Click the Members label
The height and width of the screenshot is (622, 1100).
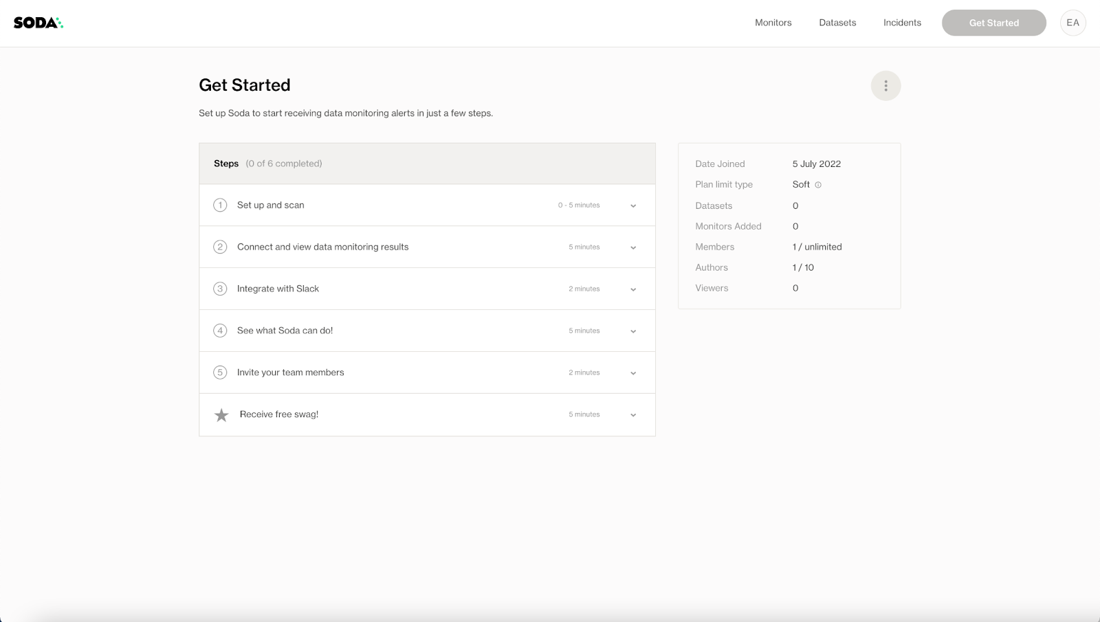coord(715,247)
